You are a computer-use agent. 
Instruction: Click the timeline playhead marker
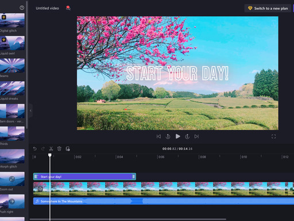pyautogui.click(x=50, y=155)
